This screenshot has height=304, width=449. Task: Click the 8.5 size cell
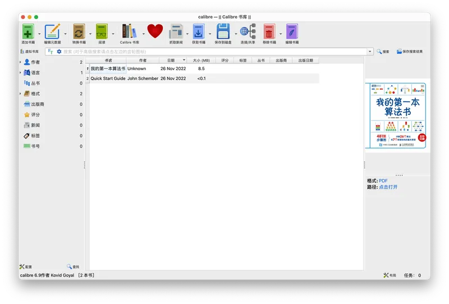point(201,68)
